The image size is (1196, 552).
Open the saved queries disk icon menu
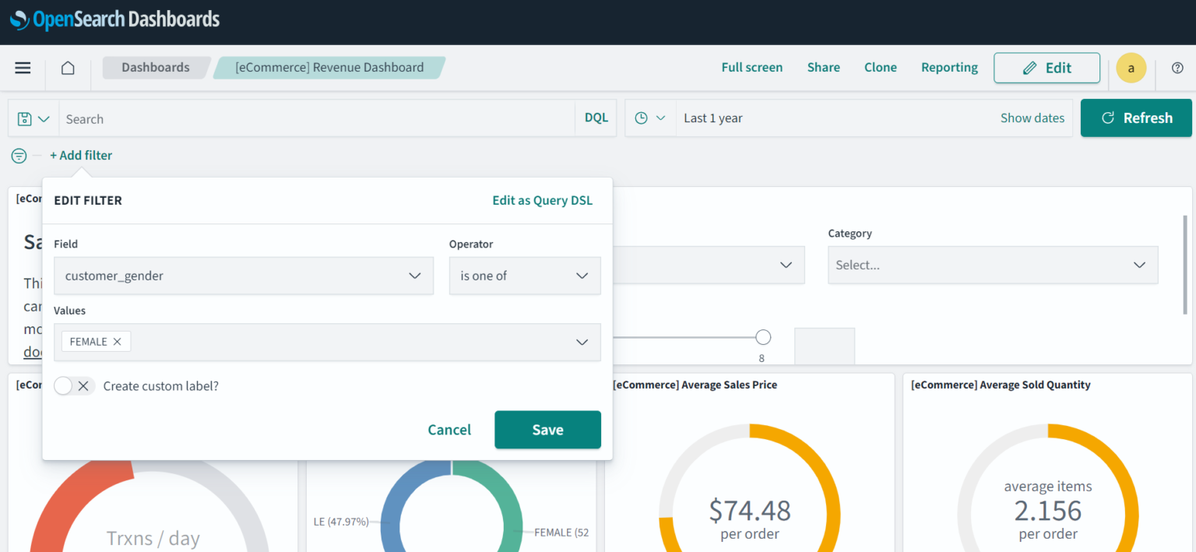33,118
